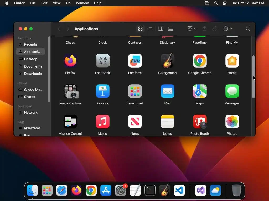Open Visual Studio from the Dock
Viewport: 269px width, 201px height.
(x=200, y=190)
